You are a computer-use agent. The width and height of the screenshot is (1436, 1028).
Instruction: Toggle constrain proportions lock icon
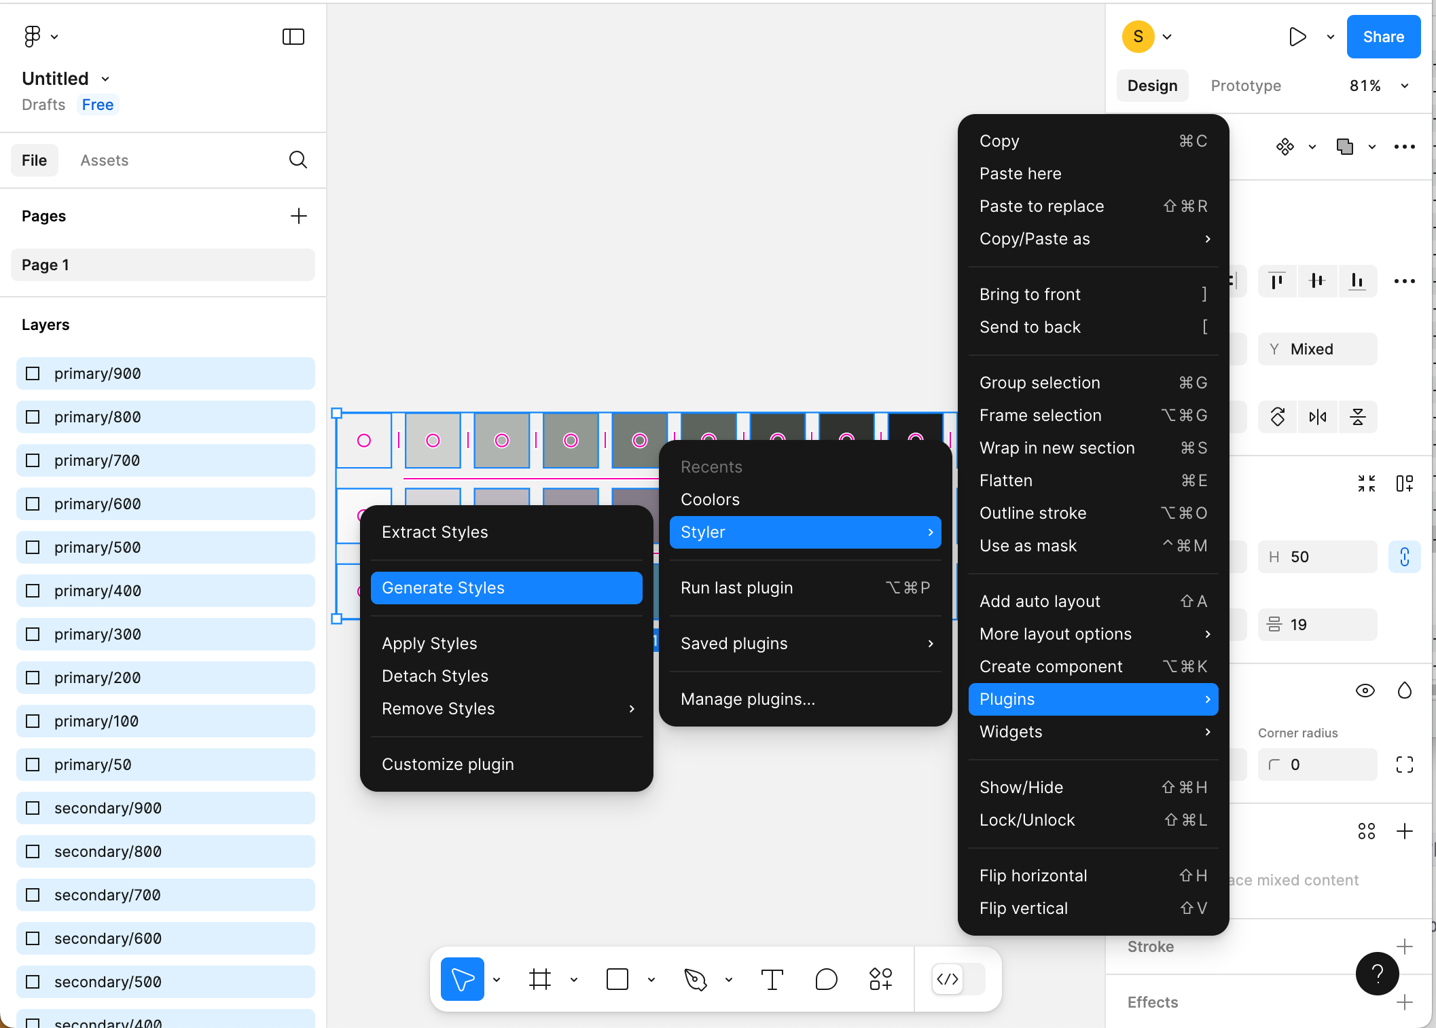pyautogui.click(x=1404, y=557)
